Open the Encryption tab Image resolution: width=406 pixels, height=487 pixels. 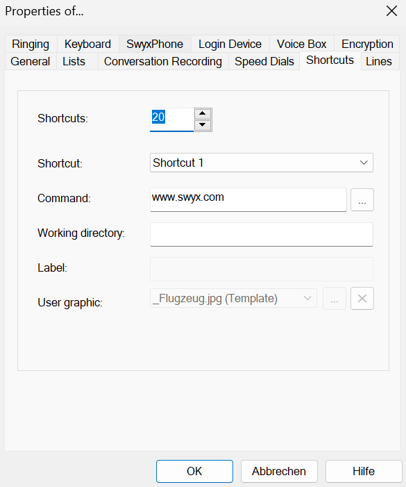pos(367,44)
